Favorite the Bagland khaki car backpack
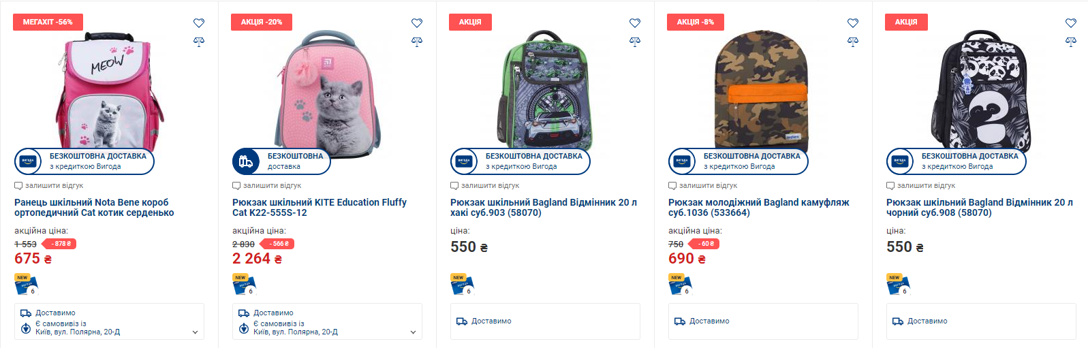 pos(635,23)
